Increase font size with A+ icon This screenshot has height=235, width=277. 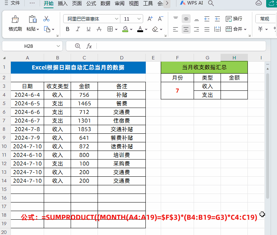[x=150, y=19]
